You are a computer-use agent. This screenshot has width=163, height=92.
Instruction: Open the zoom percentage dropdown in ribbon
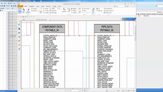coord(58,9)
